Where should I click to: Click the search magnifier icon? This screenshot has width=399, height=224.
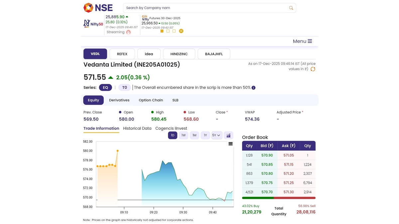291,8
